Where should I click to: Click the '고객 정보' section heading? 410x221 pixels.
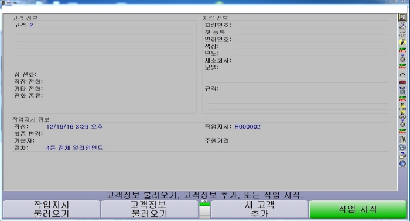(x=25, y=18)
